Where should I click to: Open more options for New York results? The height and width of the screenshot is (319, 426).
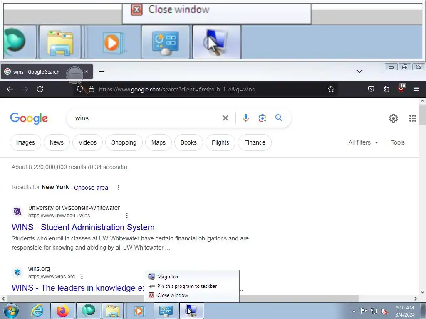click(119, 187)
